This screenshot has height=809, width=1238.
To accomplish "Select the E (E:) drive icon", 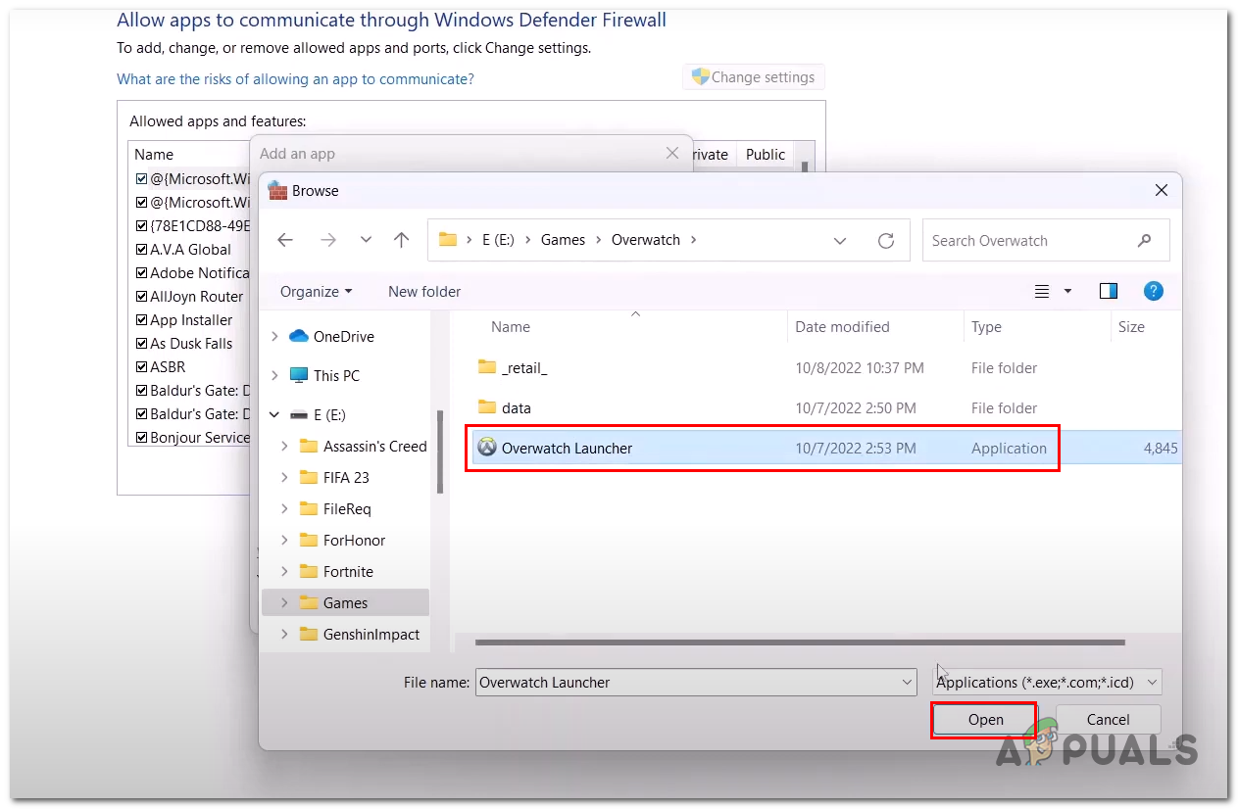I will coord(299,414).
